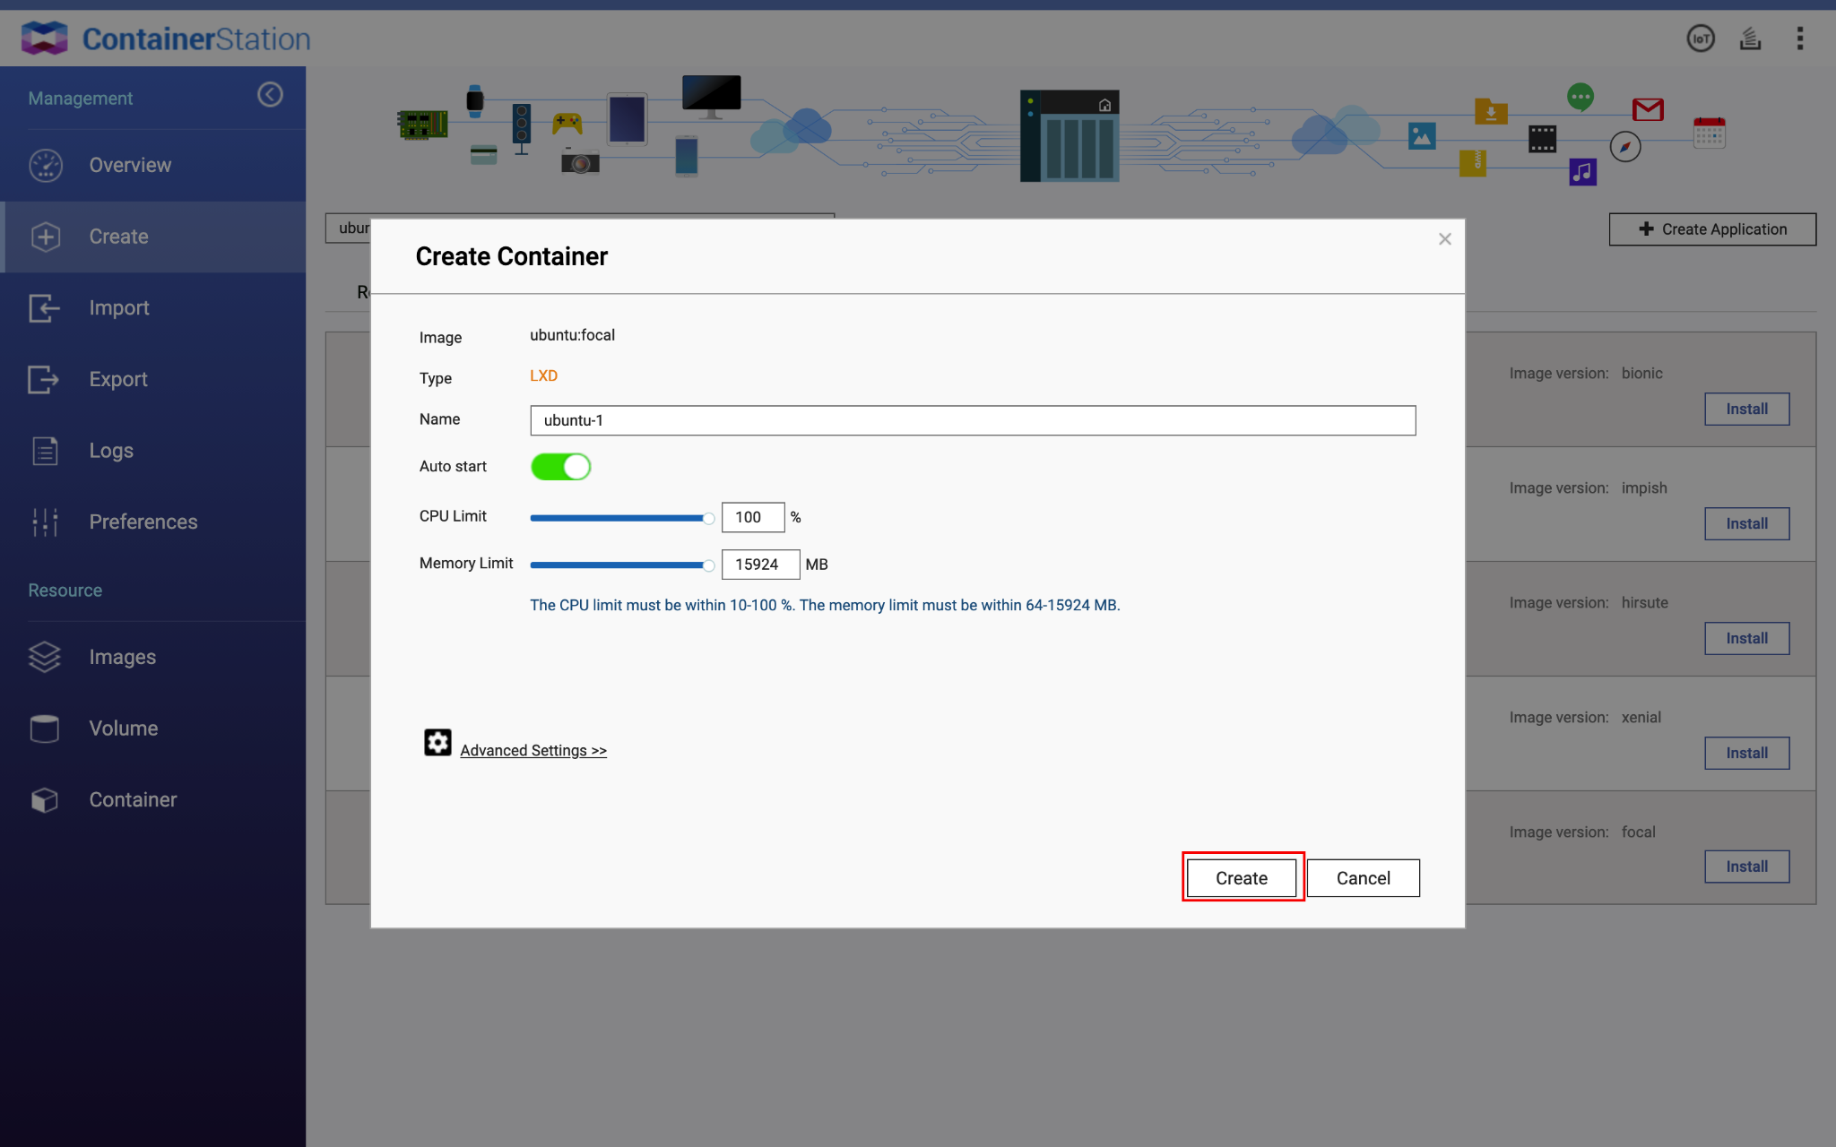The width and height of the screenshot is (1836, 1147).
Task: Click the Advanced Settings gear icon
Action: tap(437, 743)
